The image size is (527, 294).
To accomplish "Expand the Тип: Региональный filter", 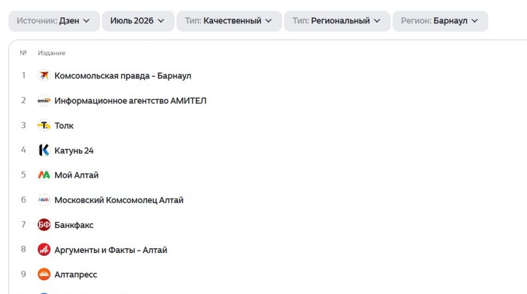I will [337, 21].
